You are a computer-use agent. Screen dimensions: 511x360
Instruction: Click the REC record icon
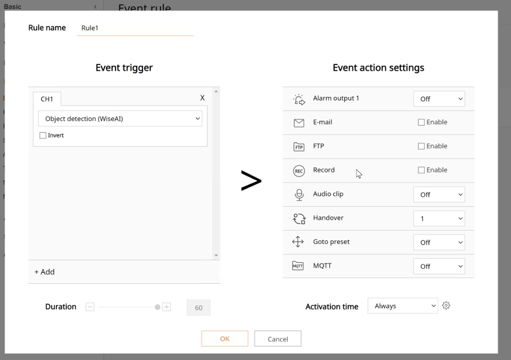tap(299, 171)
